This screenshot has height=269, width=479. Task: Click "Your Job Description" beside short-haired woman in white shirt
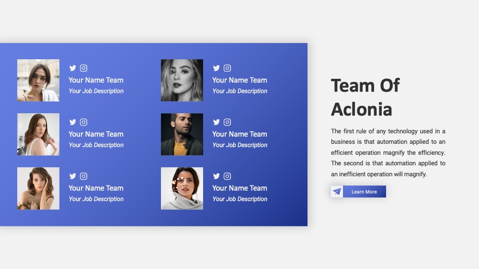click(x=96, y=91)
